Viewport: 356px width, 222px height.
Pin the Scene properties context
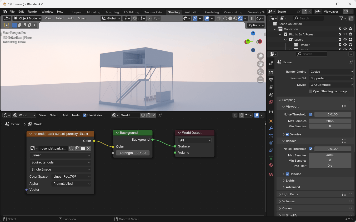351,62
